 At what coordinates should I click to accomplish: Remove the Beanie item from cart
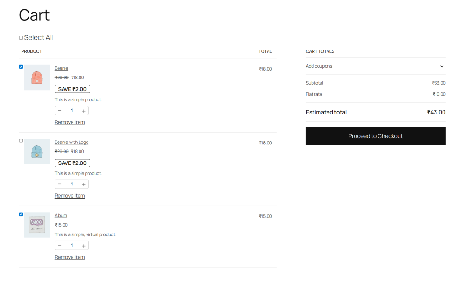pyautogui.click(x=70, y=122)
